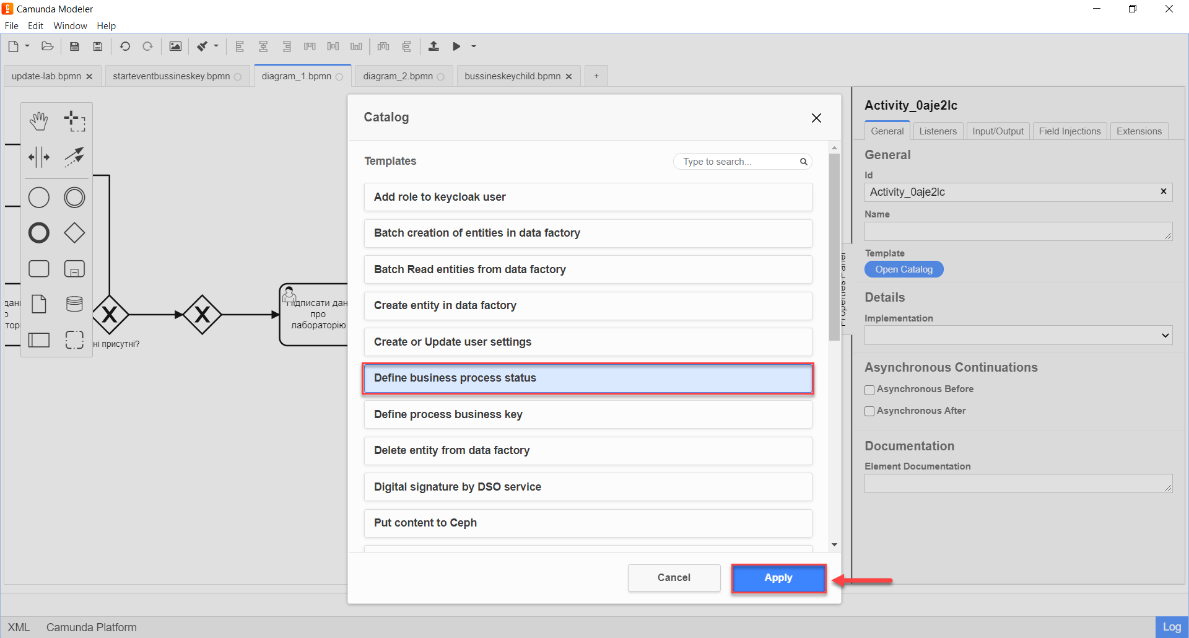The image size is (1189, 638).
Task: Close the update-lab.bpmn tab
Action: click(89, 77)
